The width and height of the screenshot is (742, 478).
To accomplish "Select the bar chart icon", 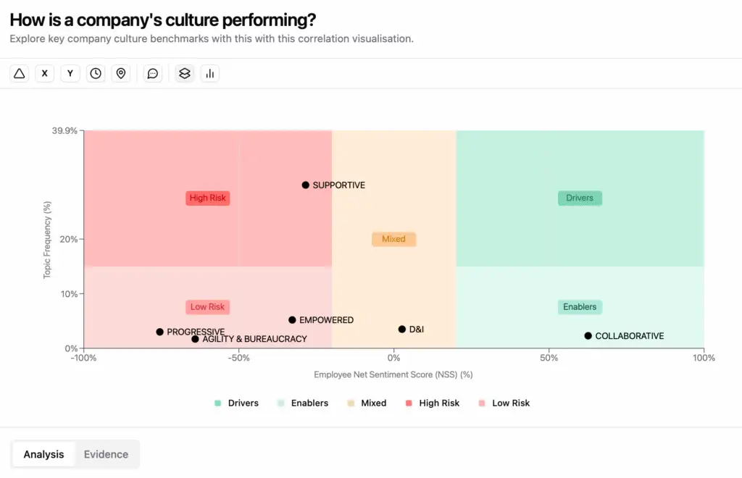I will (x=210, y=73).
